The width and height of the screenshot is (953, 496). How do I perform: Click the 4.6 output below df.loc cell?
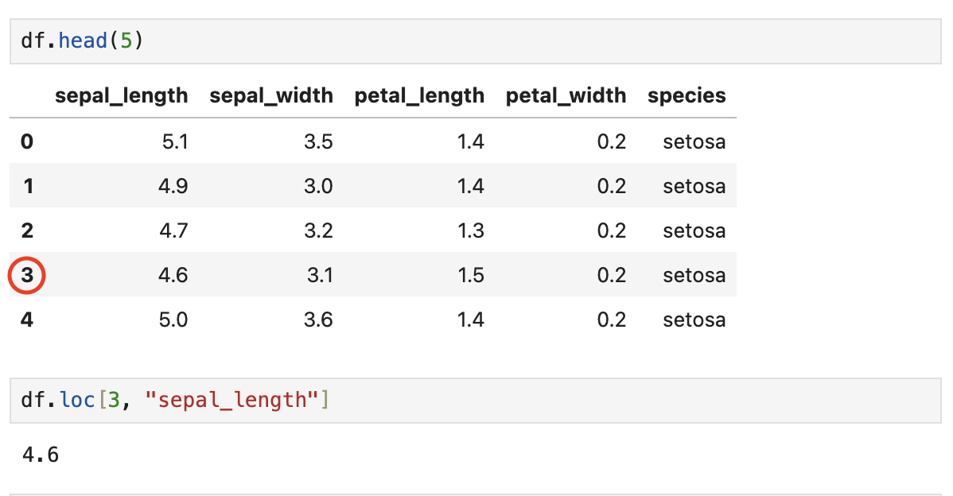click(40, 455)
